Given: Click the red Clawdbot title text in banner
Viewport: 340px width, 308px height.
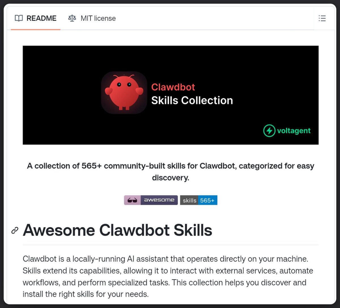Looking at the screenshot, I should tap(173, 87).
